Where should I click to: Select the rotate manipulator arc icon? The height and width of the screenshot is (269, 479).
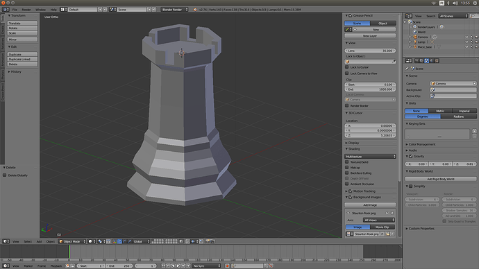125,241
